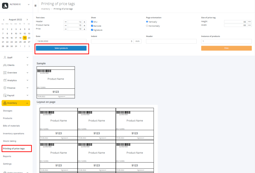The image size is (255, 173).
Task: Decrease Price text size
Action: pyautogui.click(x=66, y=29)
